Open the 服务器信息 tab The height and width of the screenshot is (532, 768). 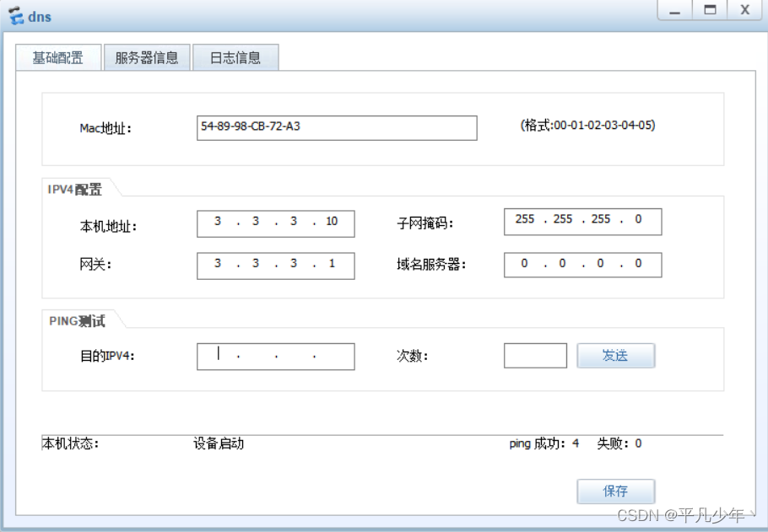[x=147, y=57]
